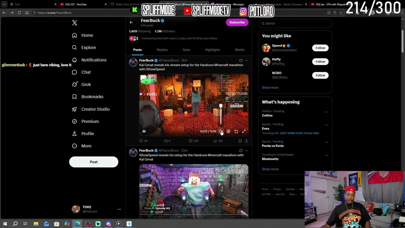Switch to the Media tab
Screen dimensions: 405x228
point(240,50)
